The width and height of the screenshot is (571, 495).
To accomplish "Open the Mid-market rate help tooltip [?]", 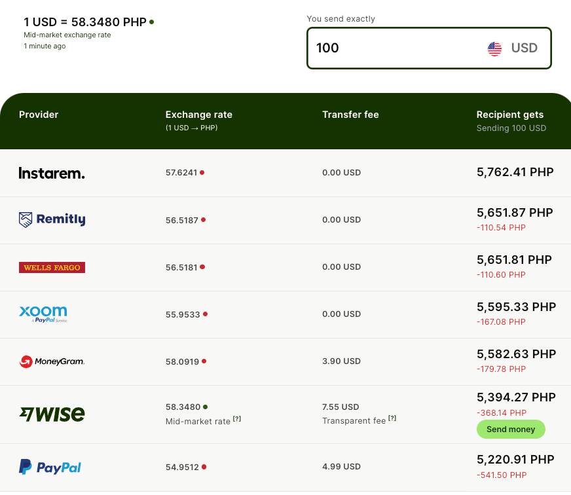I will click(x=237, y=419).
